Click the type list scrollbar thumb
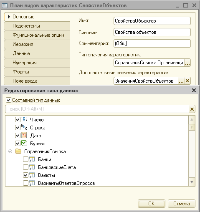 click(192, 127)
